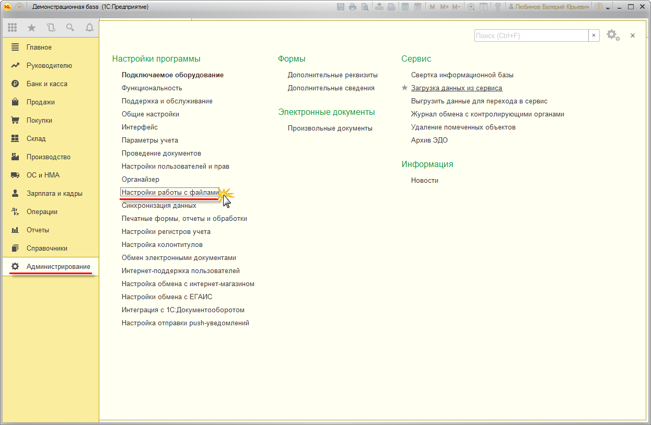Image resolution: width=651 pixels, height=425 pixels.
Task: Open the Архив ЭДО link
Action: [x=429, y=140]
